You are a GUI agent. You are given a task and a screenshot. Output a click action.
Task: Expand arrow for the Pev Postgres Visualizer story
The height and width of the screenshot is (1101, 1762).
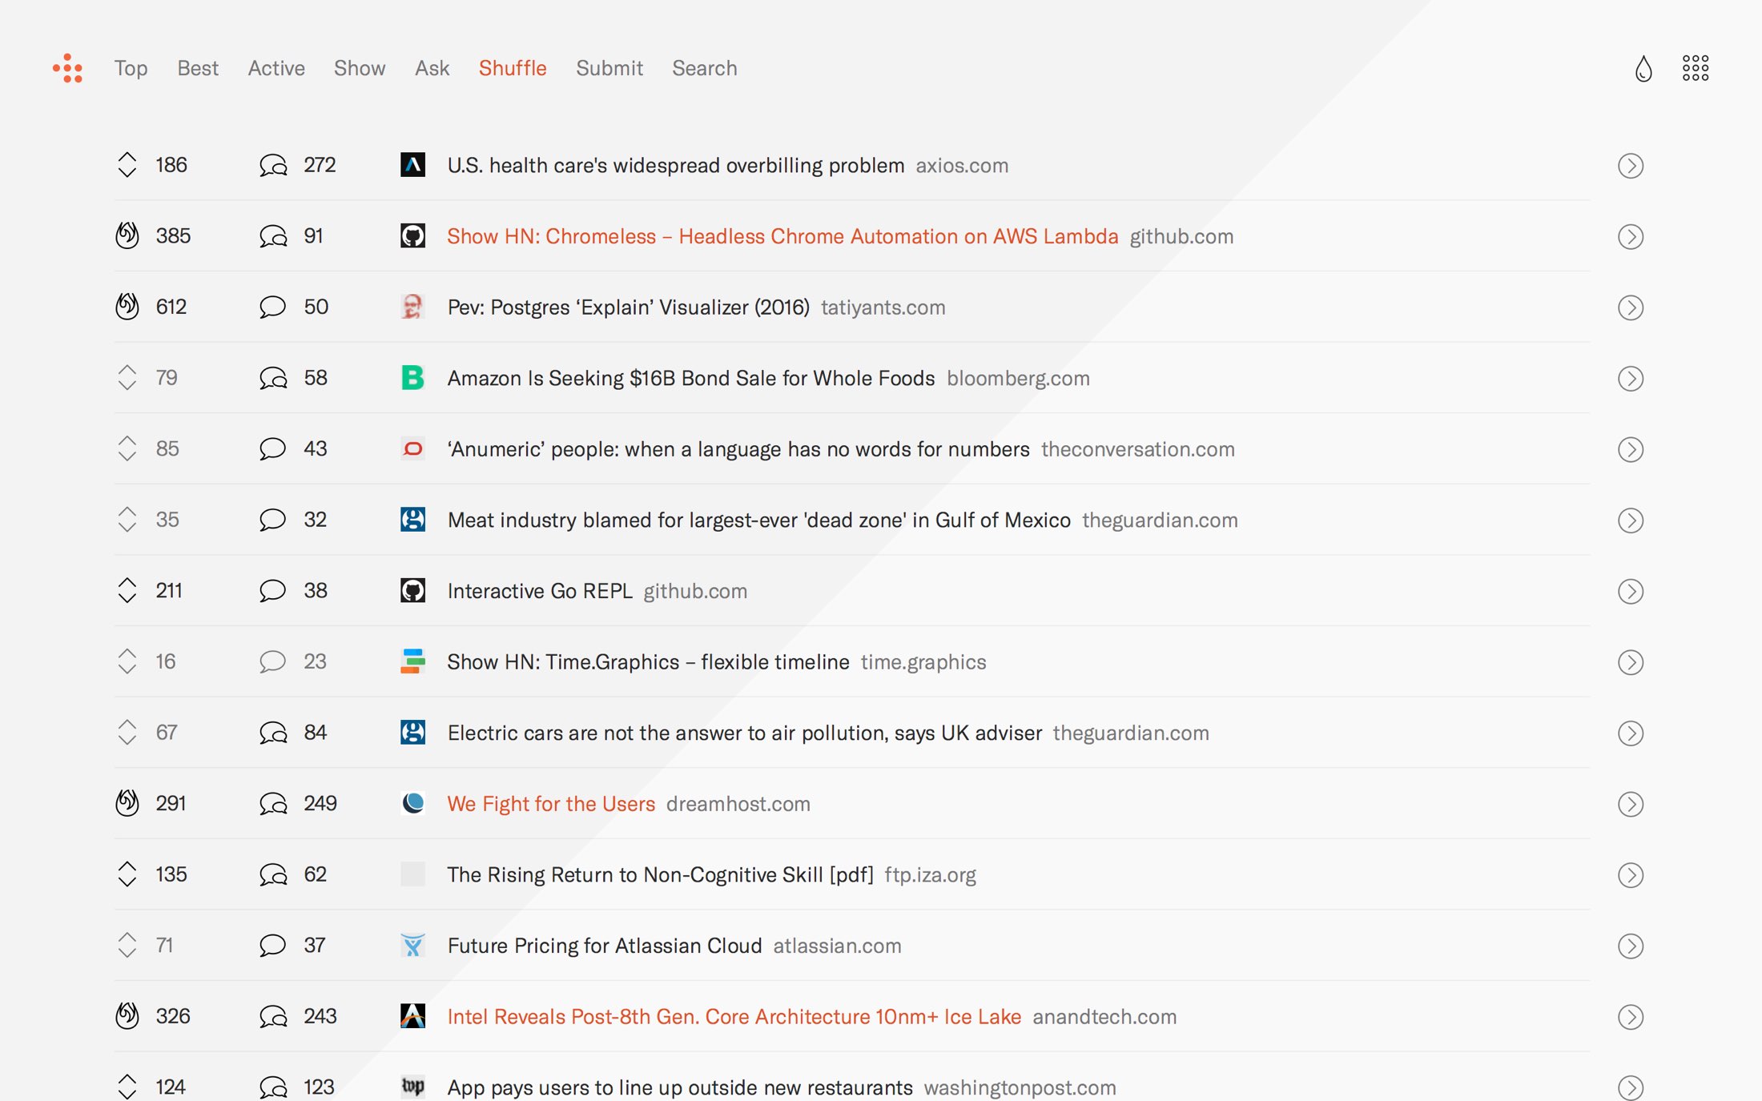(x=1631, y=307)
